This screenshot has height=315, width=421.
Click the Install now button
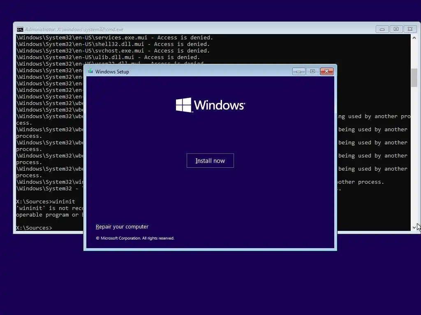tap(210, 161)
